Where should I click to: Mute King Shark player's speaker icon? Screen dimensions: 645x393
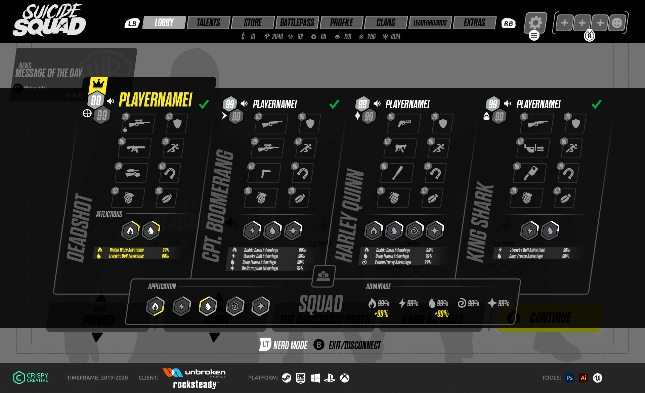[507, 103]
